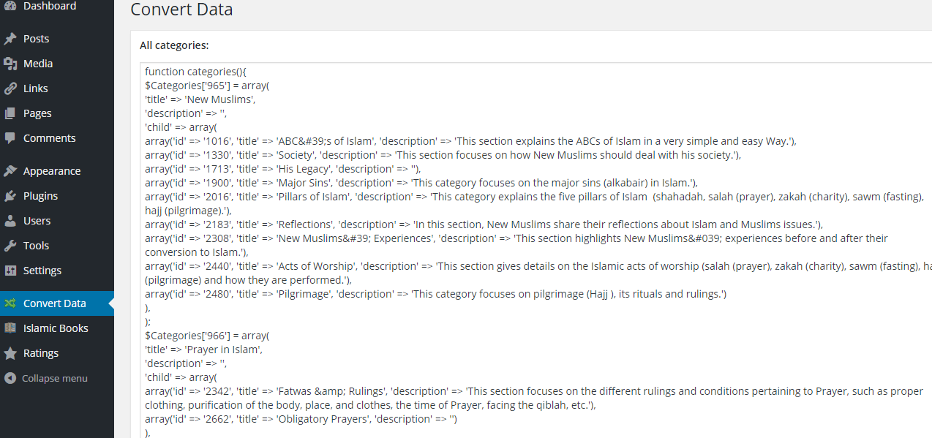Click the Dashboard gauge icon
Image resolution: width=932 pixels, height=438 pixels.
(10, 6)
